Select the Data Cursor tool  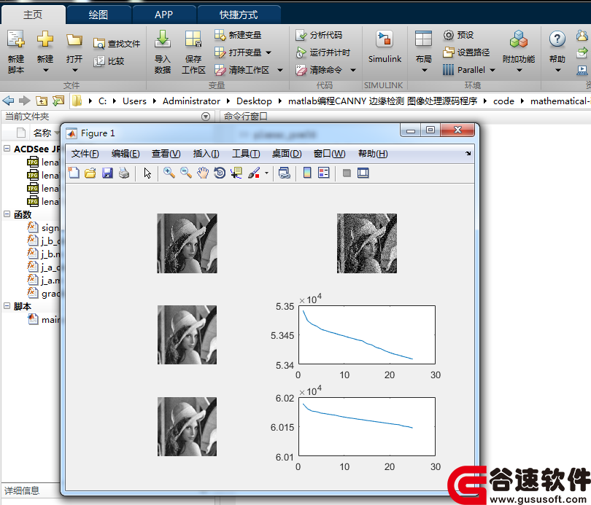236,173
